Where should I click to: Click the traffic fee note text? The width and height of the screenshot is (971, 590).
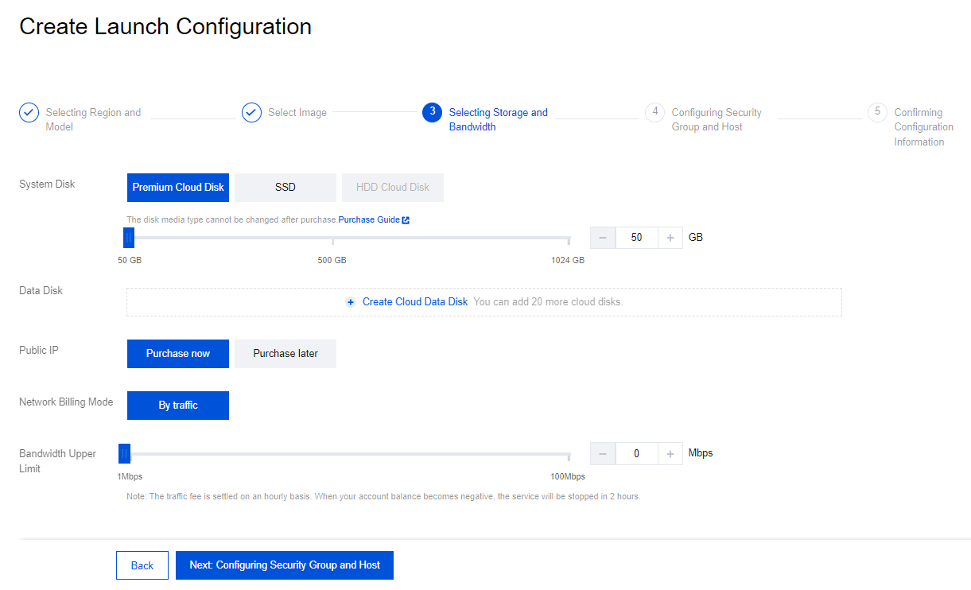[383, 497]
